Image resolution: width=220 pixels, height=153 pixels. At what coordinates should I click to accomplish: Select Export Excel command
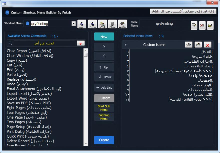pos(44,94)
